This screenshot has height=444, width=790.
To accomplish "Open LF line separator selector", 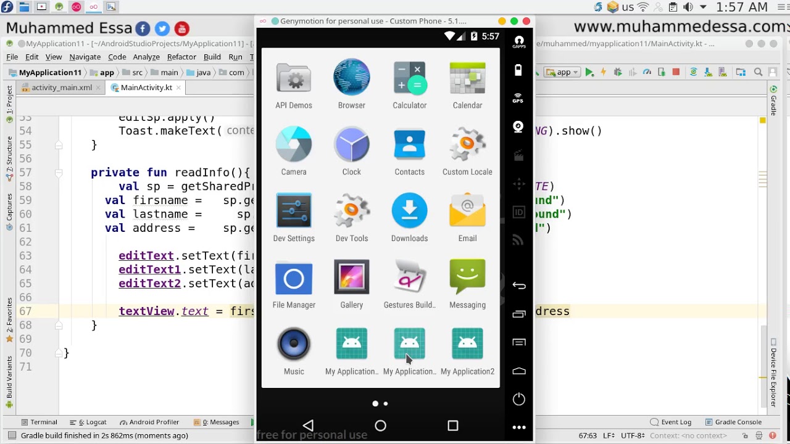I will 609,435.
